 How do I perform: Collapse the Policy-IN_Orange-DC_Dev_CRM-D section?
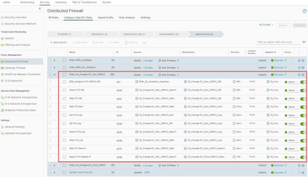coord(54,74)
